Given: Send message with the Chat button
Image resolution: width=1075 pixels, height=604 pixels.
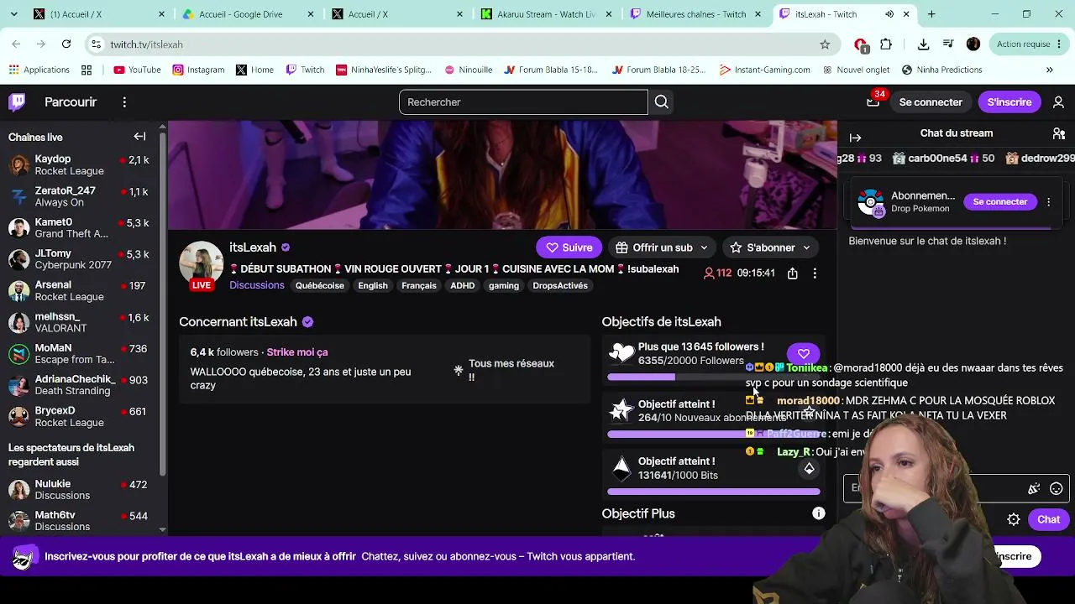Looking at the screenshot, I should click(1048, 519).
